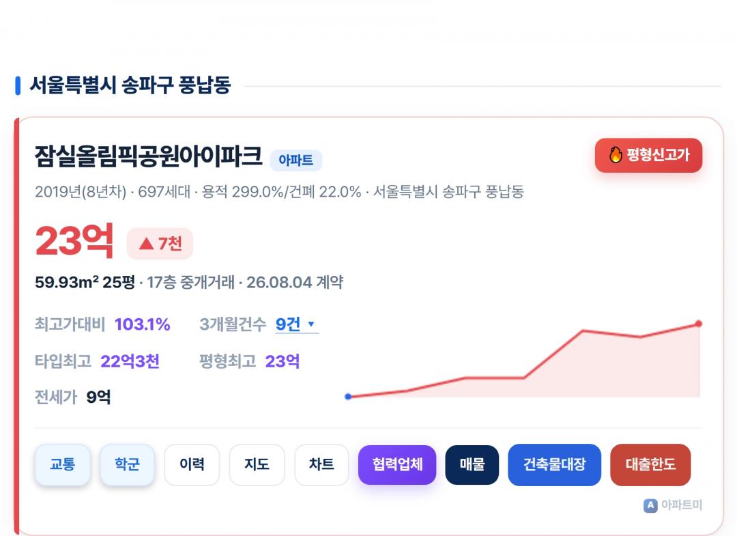737x536 pixels.
Task: Open the 건축물대장 button
Action: pyautogui.click(x=555, y=464)
